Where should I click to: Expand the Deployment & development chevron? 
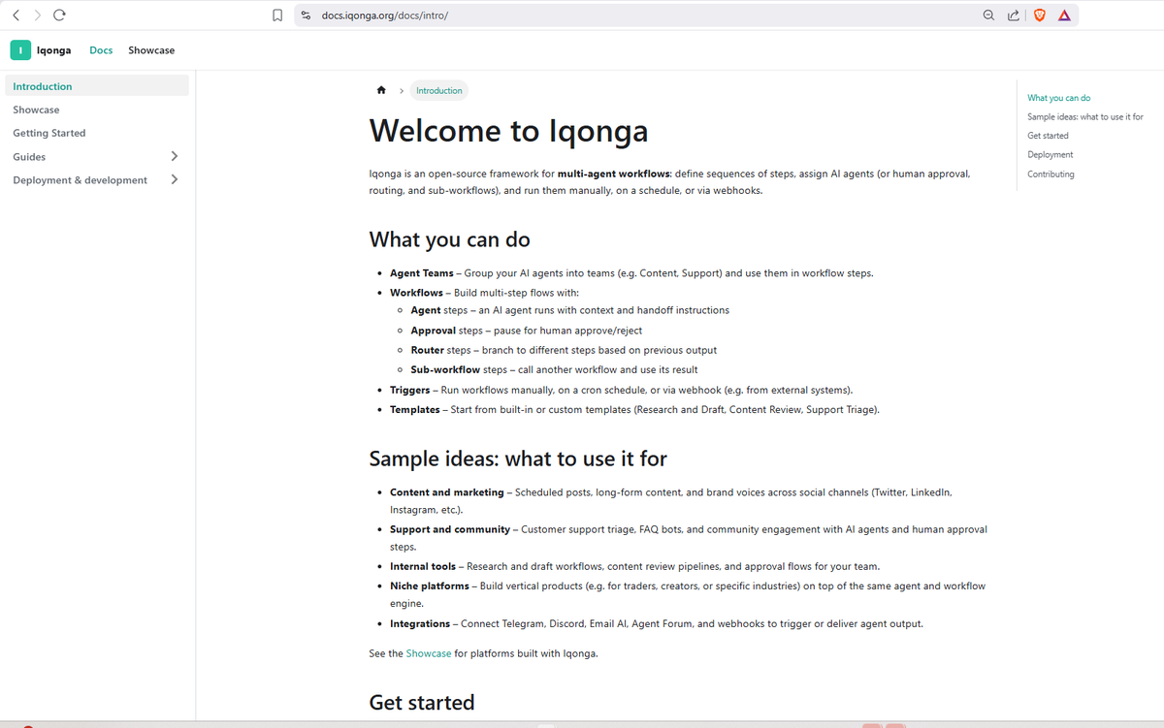click(x=175, y=179)
